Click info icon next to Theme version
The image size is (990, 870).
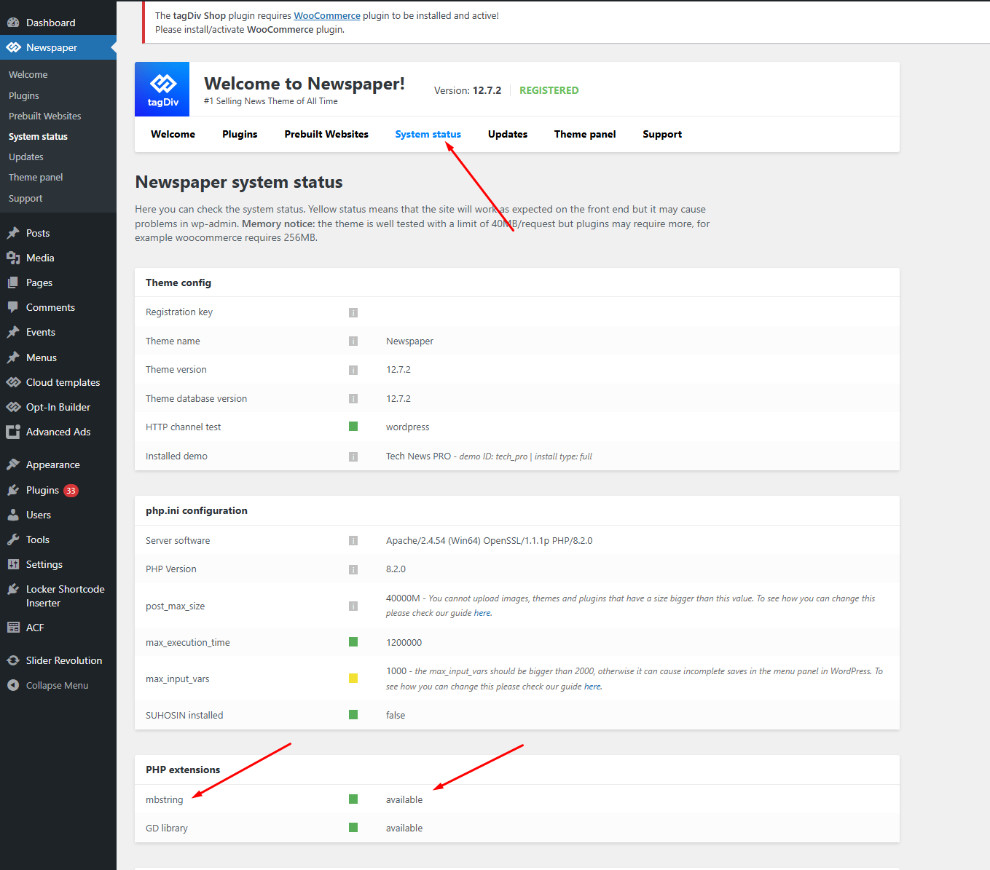(x=353, y=370)
